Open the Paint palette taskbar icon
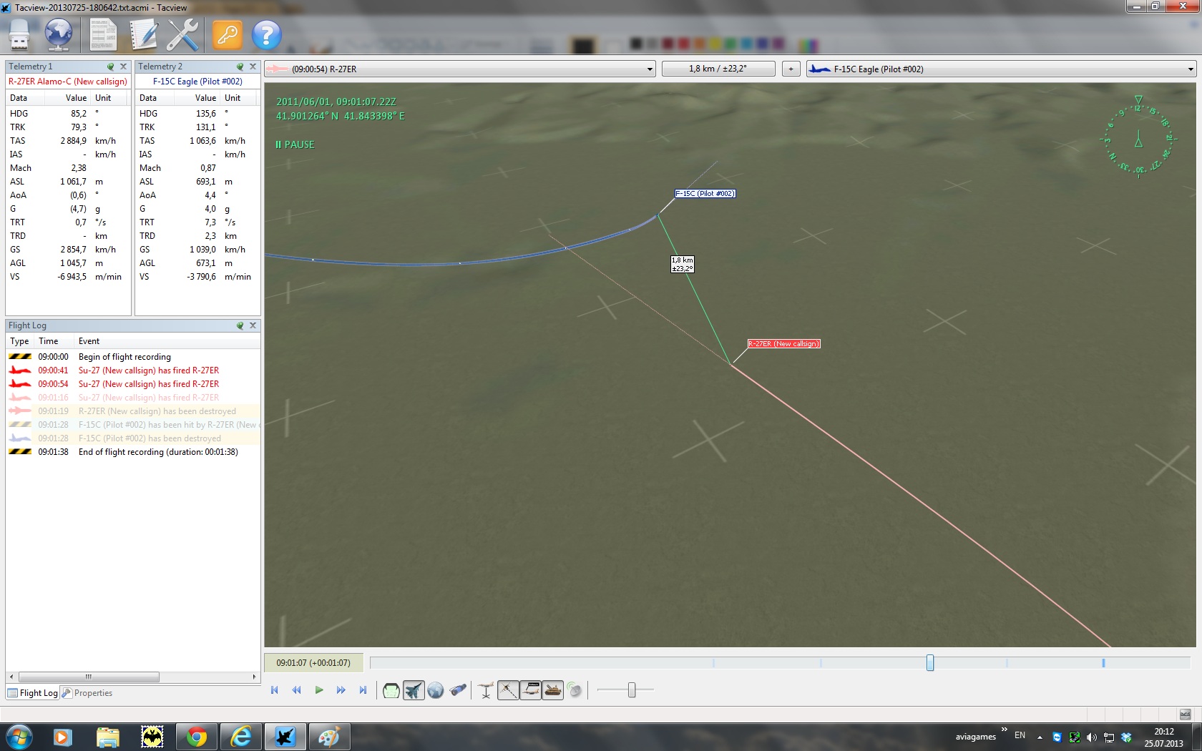 tap(329, 737)
